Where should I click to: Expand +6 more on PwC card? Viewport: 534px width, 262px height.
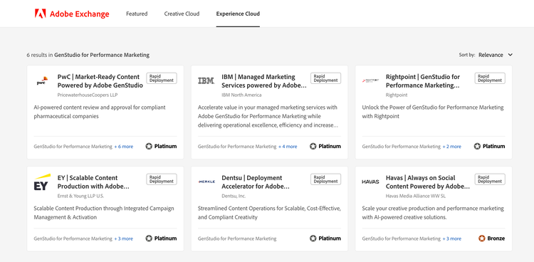(x=124, y=147)
